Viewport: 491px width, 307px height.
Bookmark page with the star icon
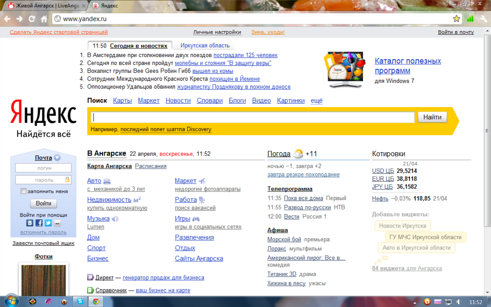456,19
